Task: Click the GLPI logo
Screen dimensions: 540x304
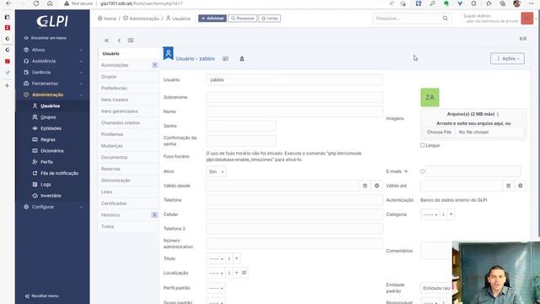Action: point(52,21)
